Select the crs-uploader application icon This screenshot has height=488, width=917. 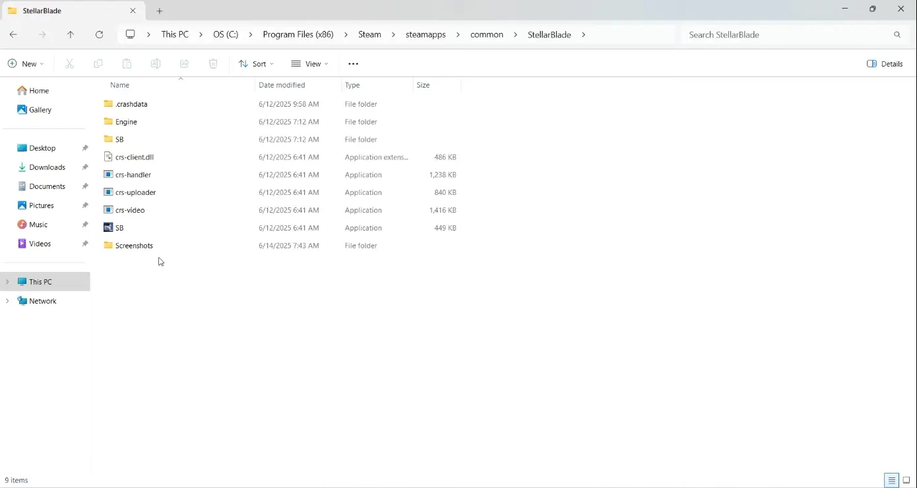(108, 192)
